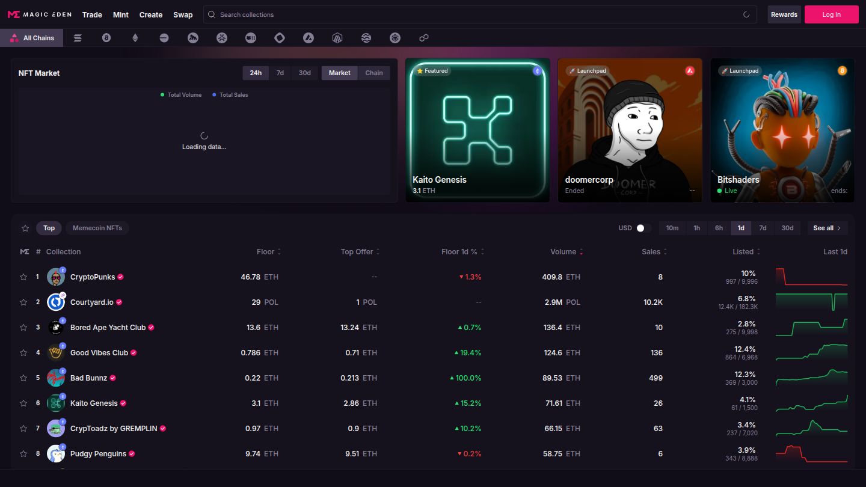Viewport: 866px width, 487px height.
Task: Sort by the Top Offer column
Action: (x=360, y=252)
